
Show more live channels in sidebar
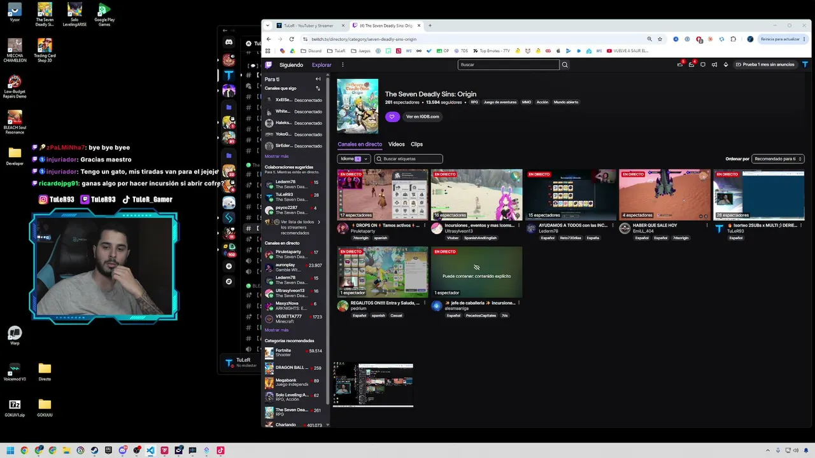click(277, 330)
